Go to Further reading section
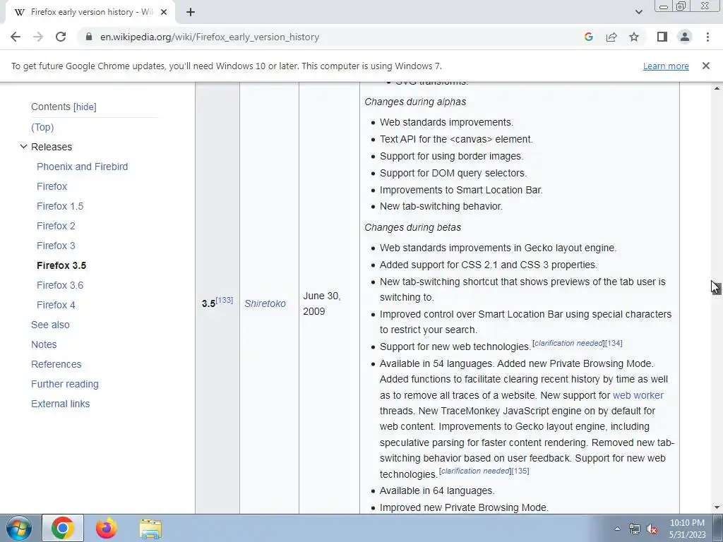 pos(65,385)
